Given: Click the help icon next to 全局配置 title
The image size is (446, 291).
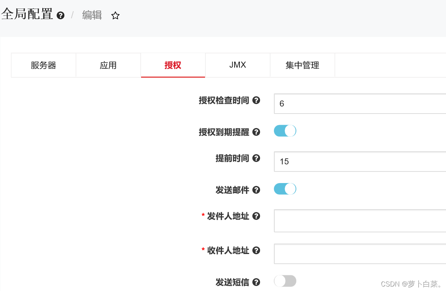Looking at the screenshot, I should (x=60, y=16).
